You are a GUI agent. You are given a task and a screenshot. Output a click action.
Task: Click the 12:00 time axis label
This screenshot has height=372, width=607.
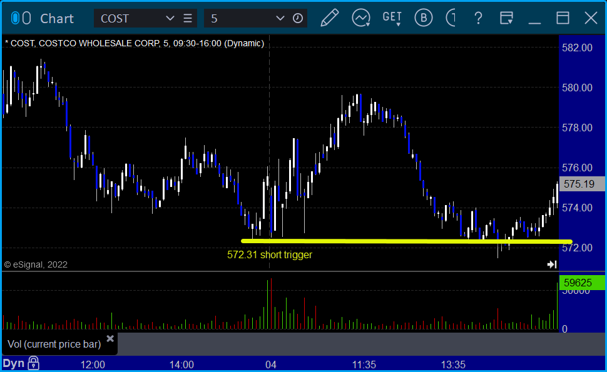click(x=93, y=364)
